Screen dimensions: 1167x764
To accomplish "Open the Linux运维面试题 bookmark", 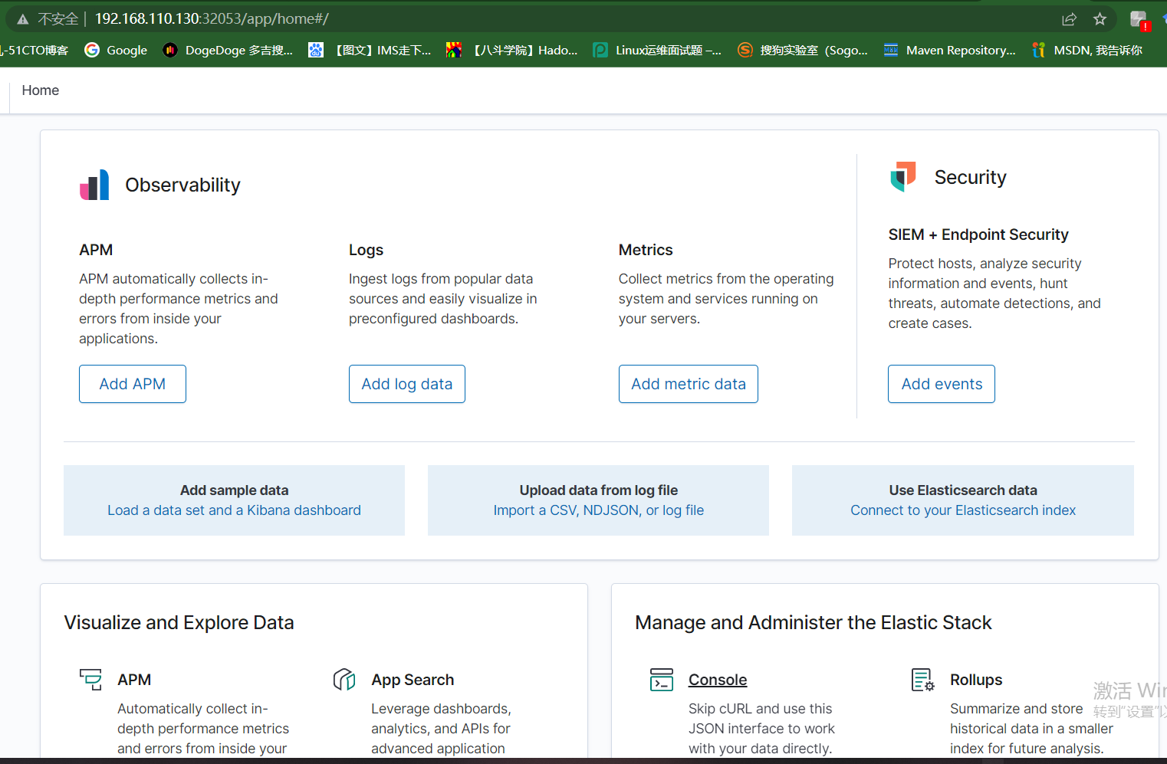I will click(658, 50).
